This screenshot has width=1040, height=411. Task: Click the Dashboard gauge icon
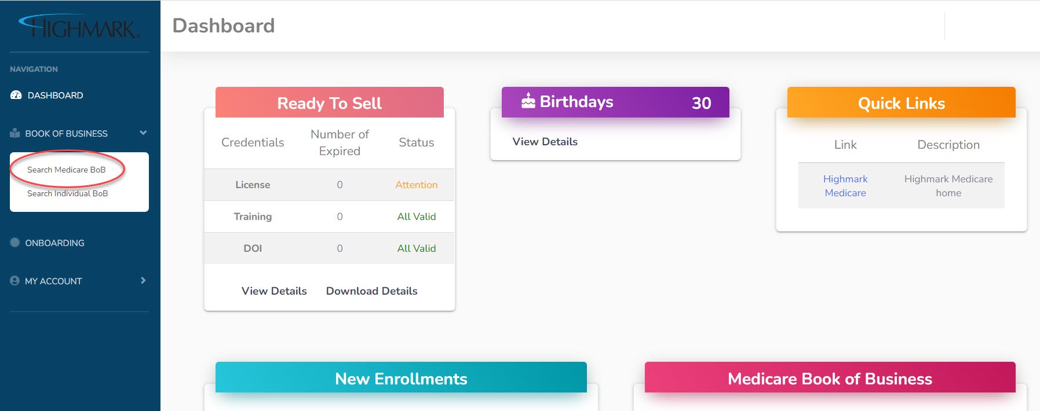coord(16,95)
